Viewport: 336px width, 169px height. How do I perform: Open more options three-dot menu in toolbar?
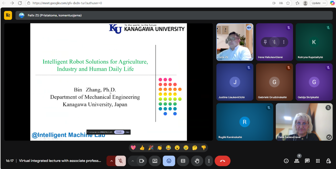click(209, 161)
